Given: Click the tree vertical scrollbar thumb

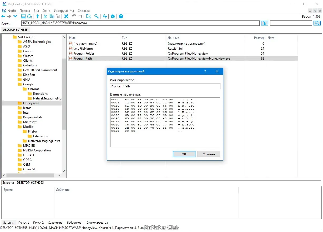Looking at the screenshot, I should [x=64, y=94].
